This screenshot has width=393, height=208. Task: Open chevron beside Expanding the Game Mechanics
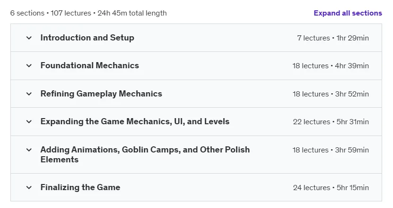[x=29, y=121]
